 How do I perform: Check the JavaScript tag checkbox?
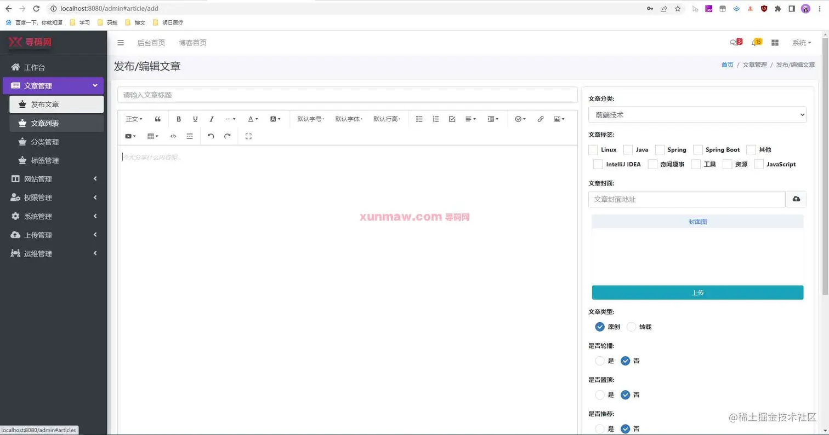click(x=759, y=164)
